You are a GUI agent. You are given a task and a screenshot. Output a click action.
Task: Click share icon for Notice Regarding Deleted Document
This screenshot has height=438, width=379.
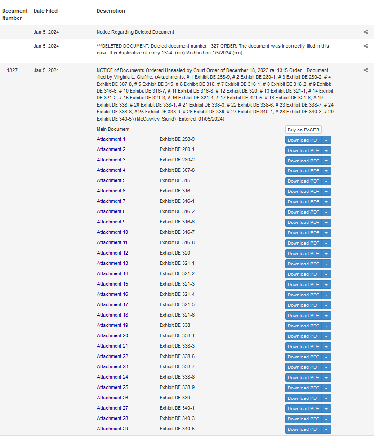366,32
